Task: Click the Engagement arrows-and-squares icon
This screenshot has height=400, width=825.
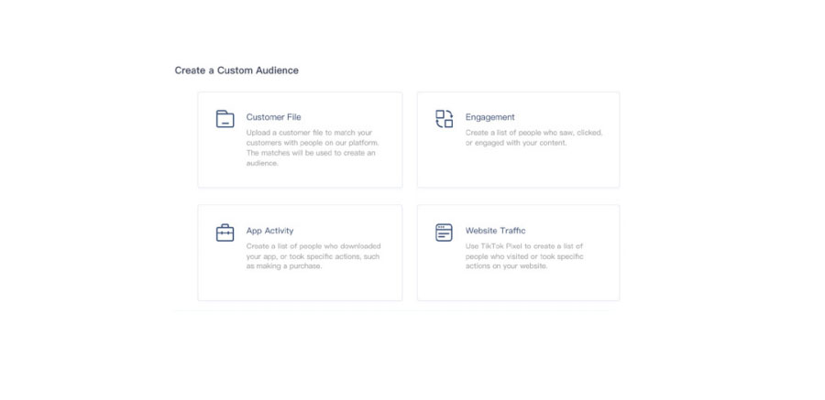Action: tap(444, 119)
